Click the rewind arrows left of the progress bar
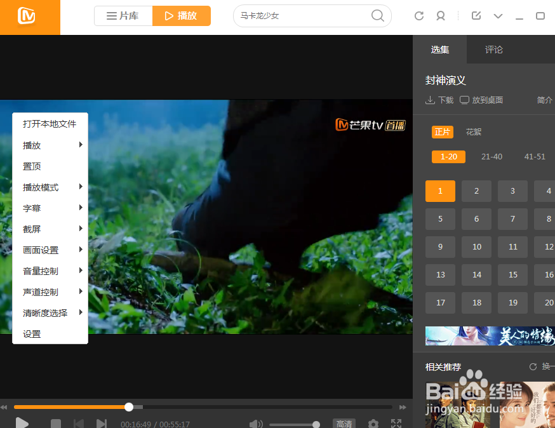 (4, 408)
